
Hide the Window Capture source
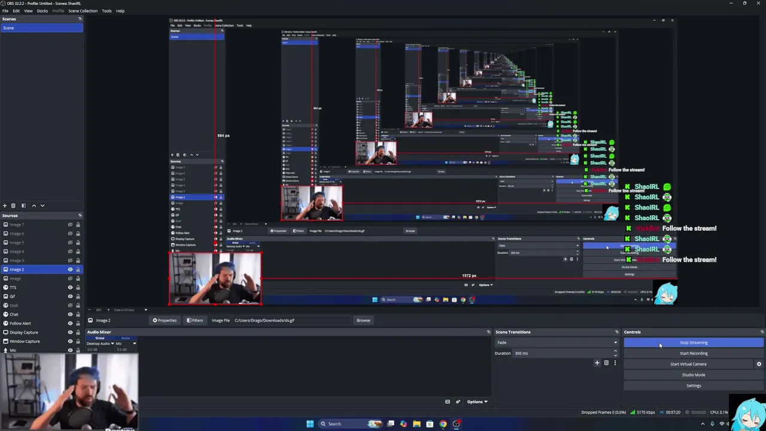coord(70,341)
